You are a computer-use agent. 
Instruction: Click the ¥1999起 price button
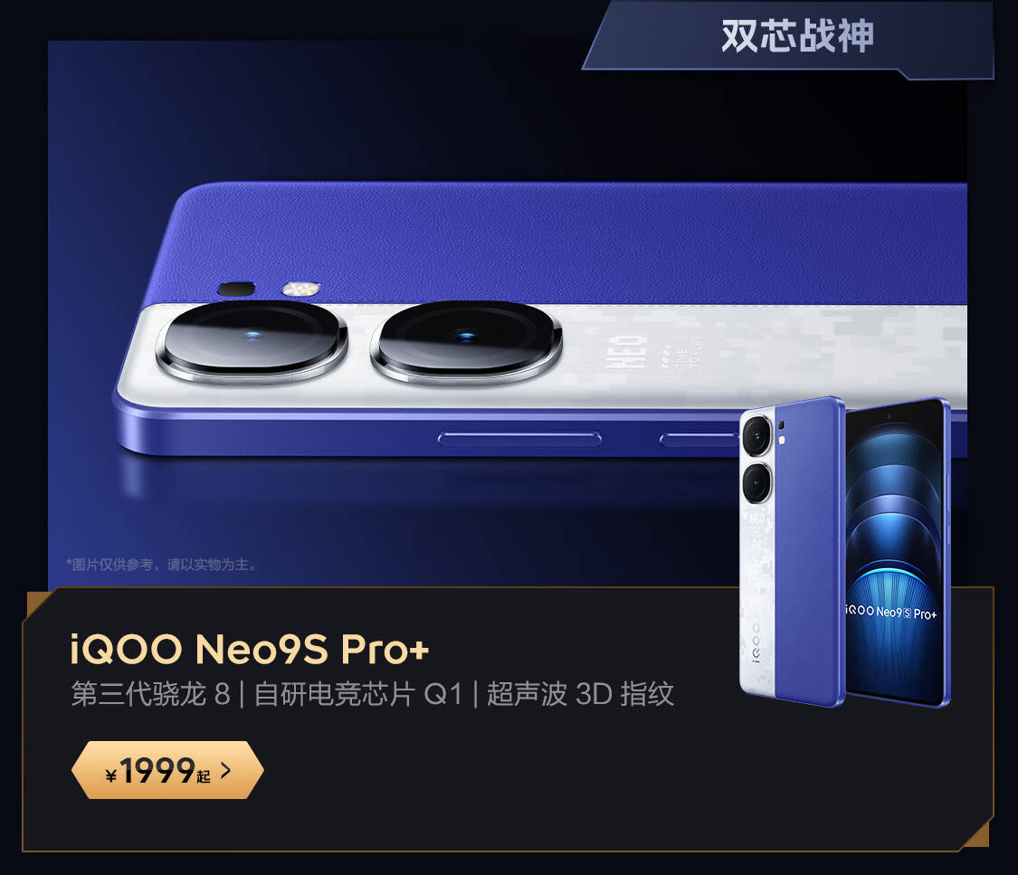pos(167,770)
